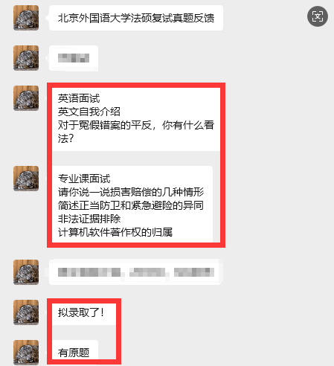Image resolution: width=334 pixels, height=366 pixels.
Task: Select the 非法证据排除 line
Action: click(x=89, y=219)
